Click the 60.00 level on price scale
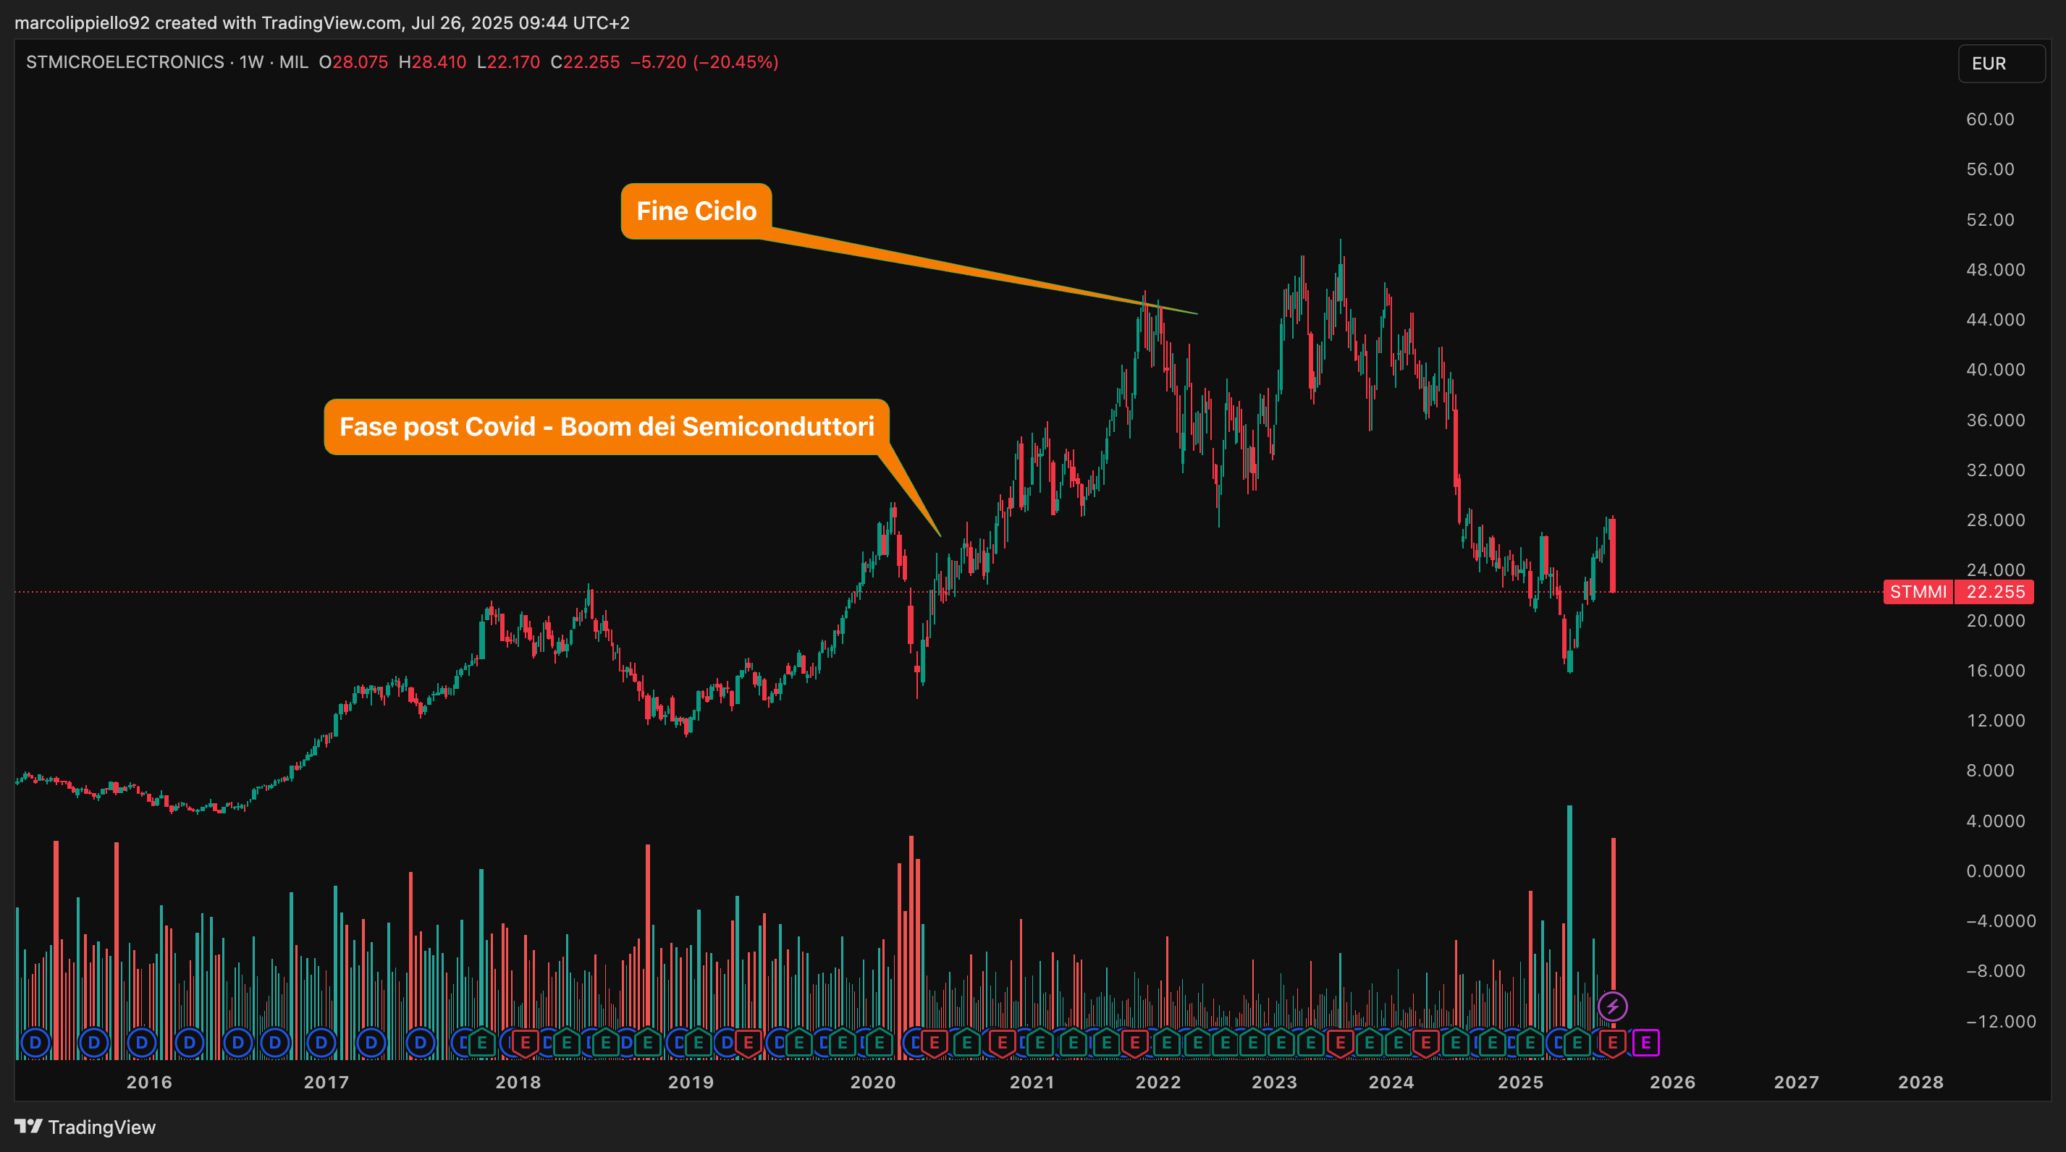The width and height of the screenshot is (2066, 1152). tap(1990, 119)
